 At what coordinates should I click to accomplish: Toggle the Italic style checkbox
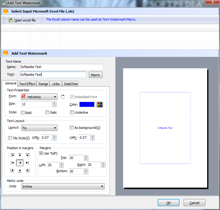tap(47, 112)
